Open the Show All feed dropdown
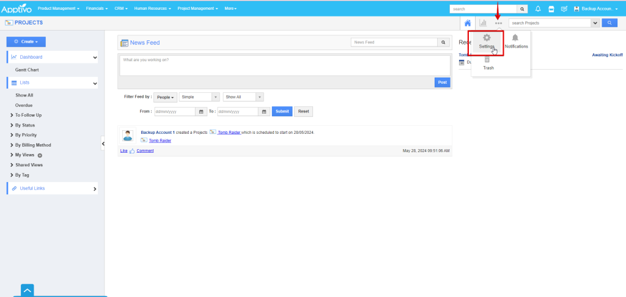Screen dimensions: 626x297 coord(243,97)
